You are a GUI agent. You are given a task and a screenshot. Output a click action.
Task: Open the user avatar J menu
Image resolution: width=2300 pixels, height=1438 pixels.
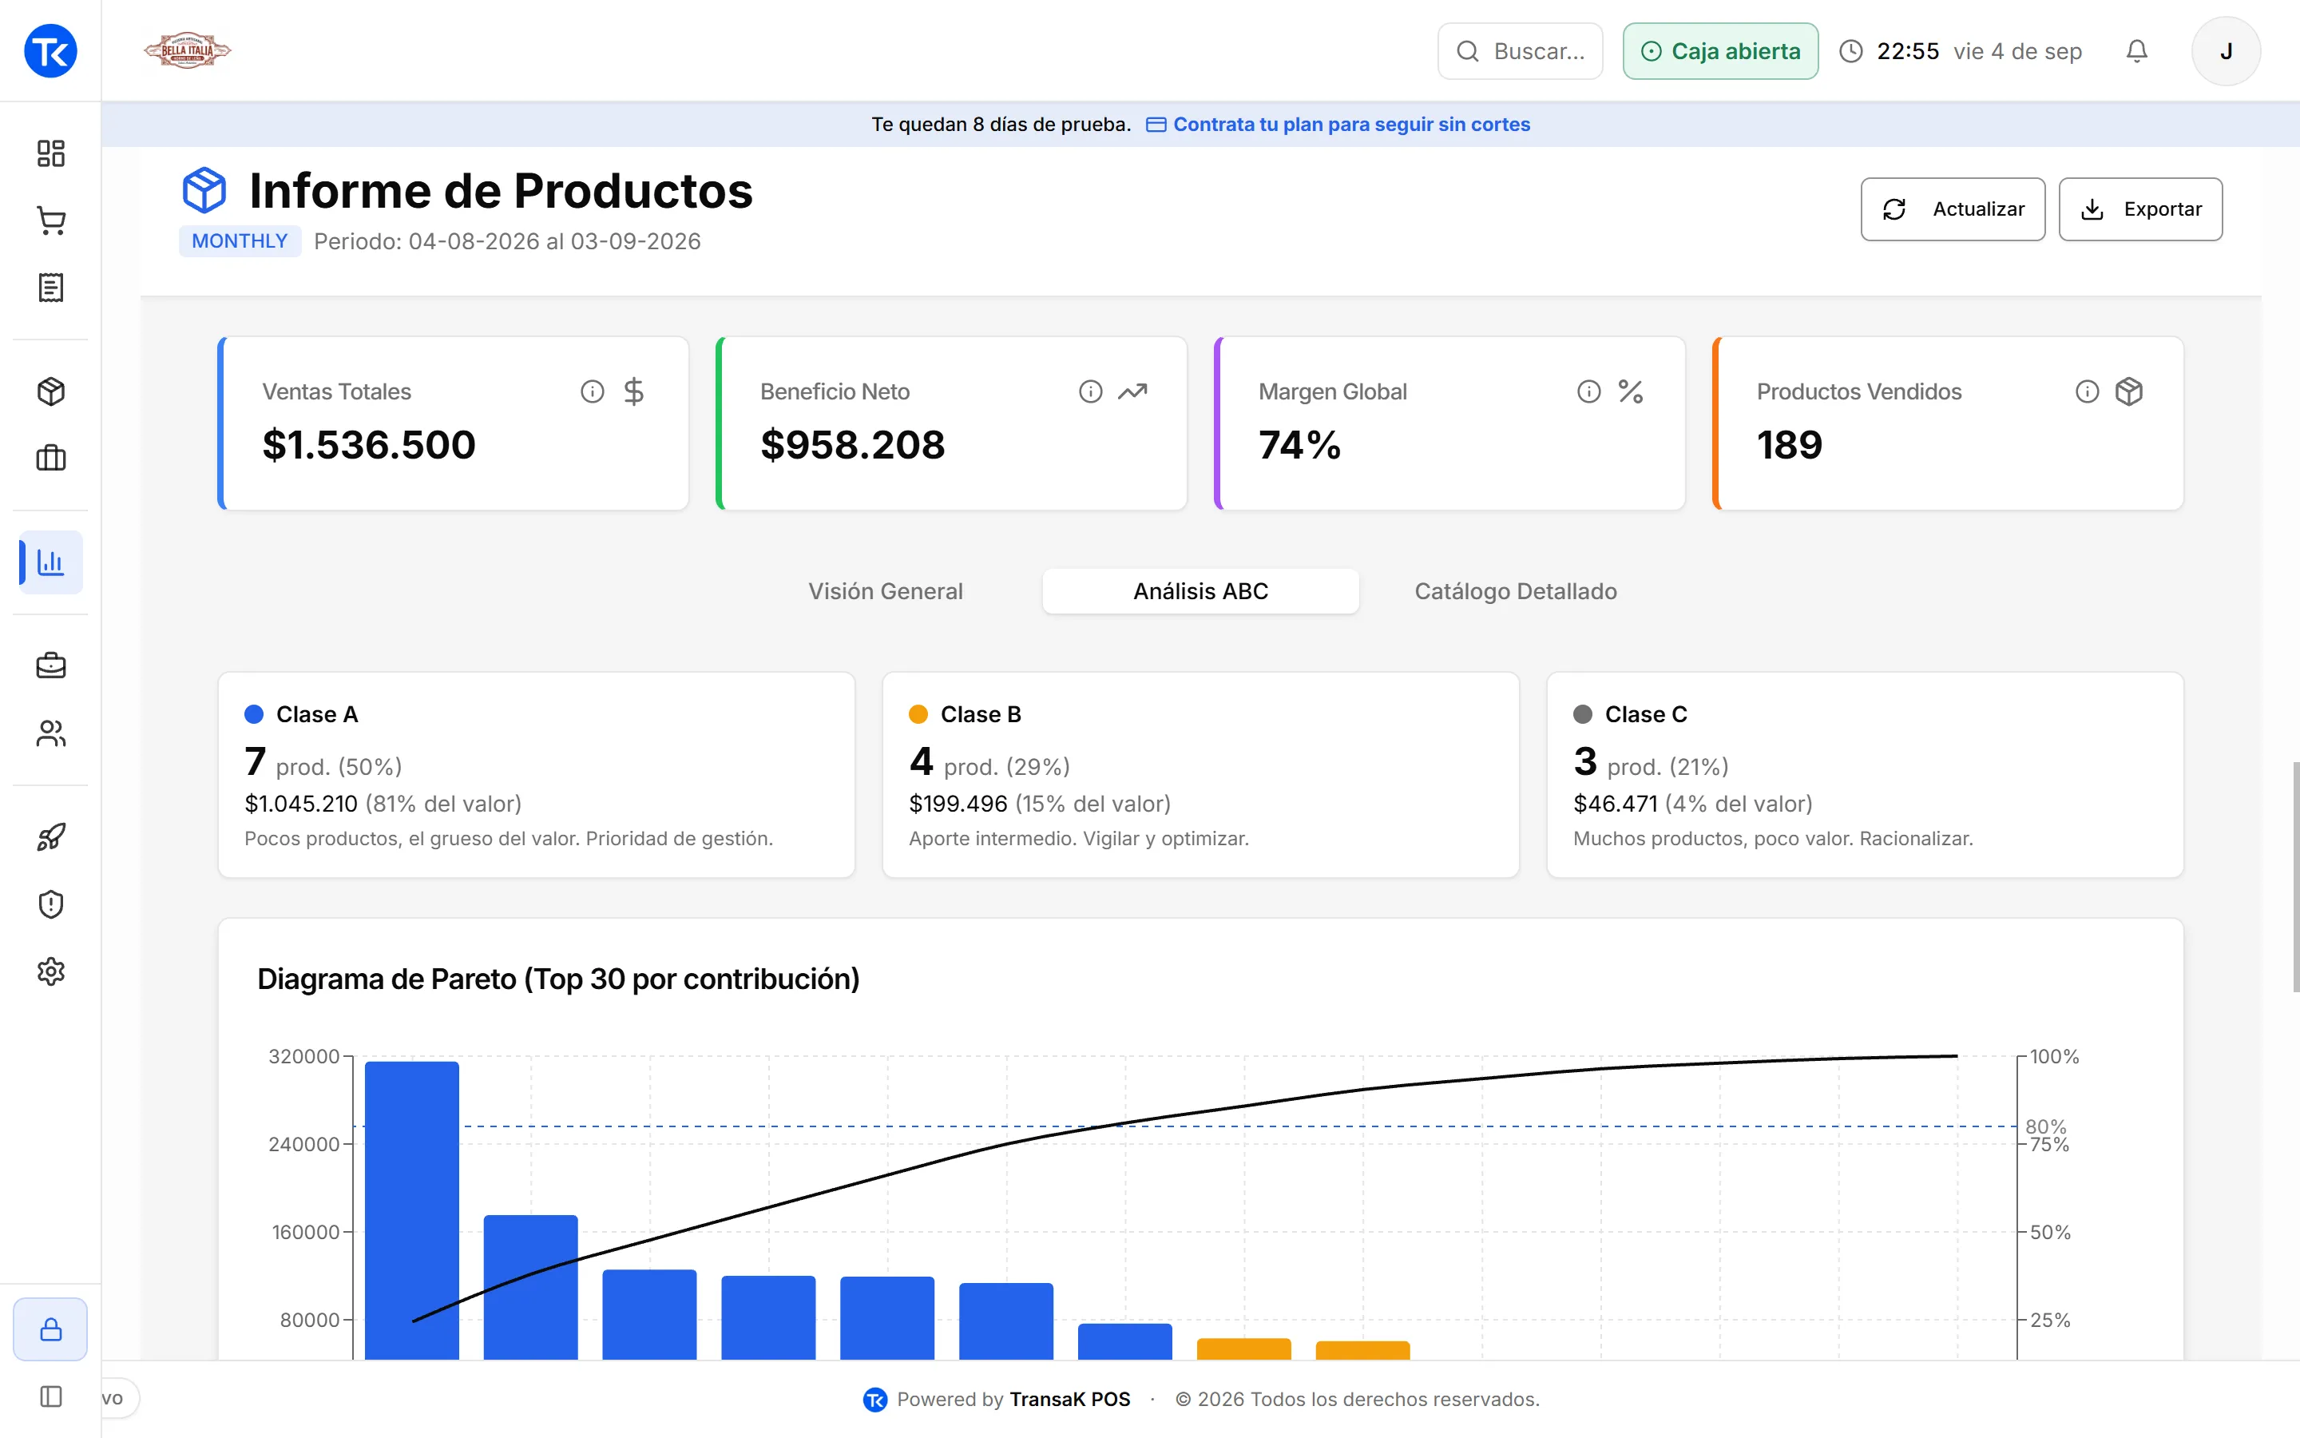(x=2226, y=50)
